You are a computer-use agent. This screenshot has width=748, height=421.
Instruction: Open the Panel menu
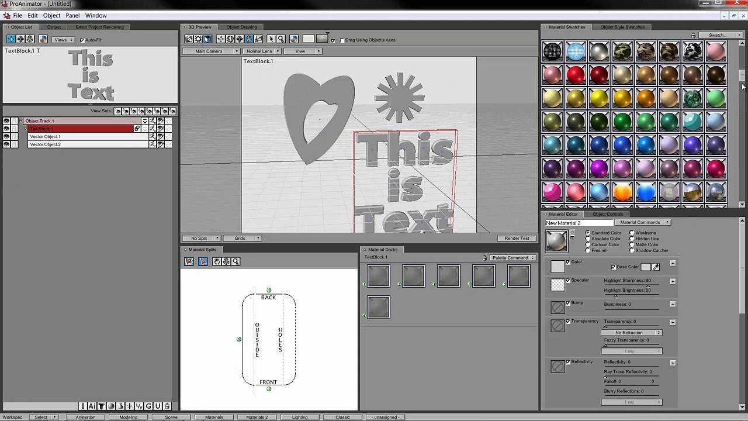pyautogui.click(x=72, y=16)
